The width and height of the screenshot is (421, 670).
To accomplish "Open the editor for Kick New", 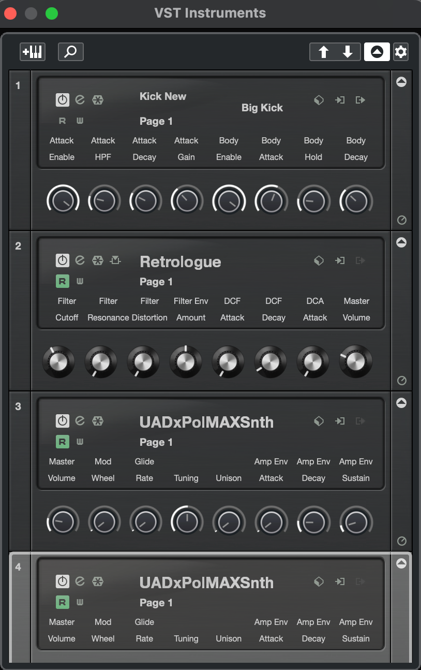I will [80, 100].
